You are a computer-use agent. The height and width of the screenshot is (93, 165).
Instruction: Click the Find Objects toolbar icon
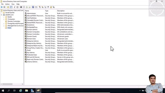[51, 7]
